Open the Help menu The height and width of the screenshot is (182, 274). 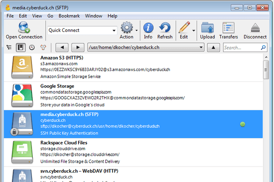112,16
